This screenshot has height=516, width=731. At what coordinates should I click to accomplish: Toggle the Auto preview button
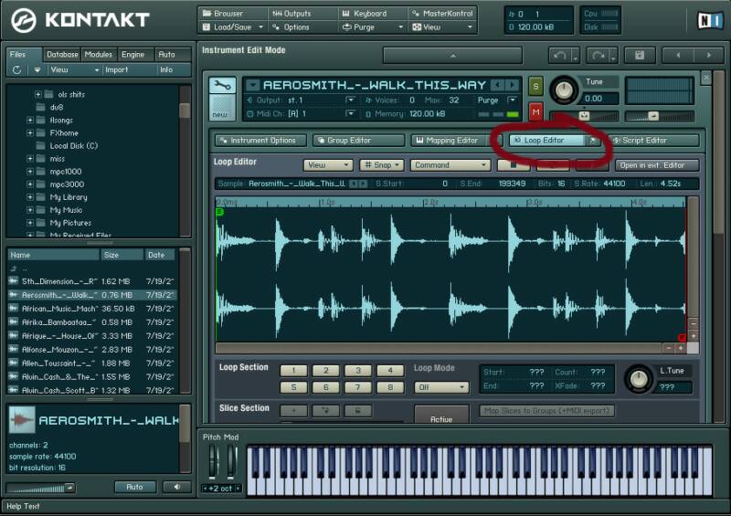[x=134, y=487]
